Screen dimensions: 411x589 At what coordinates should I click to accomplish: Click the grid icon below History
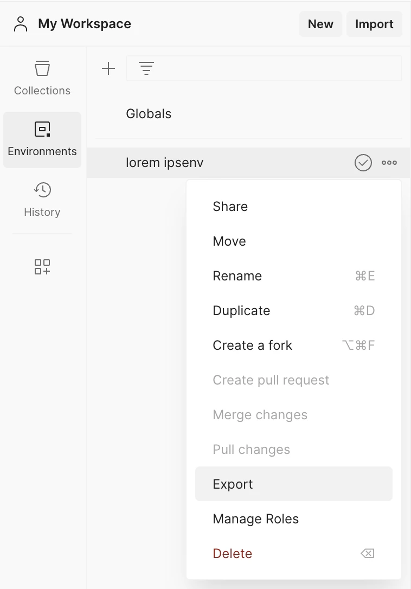[x=42, y=267]
